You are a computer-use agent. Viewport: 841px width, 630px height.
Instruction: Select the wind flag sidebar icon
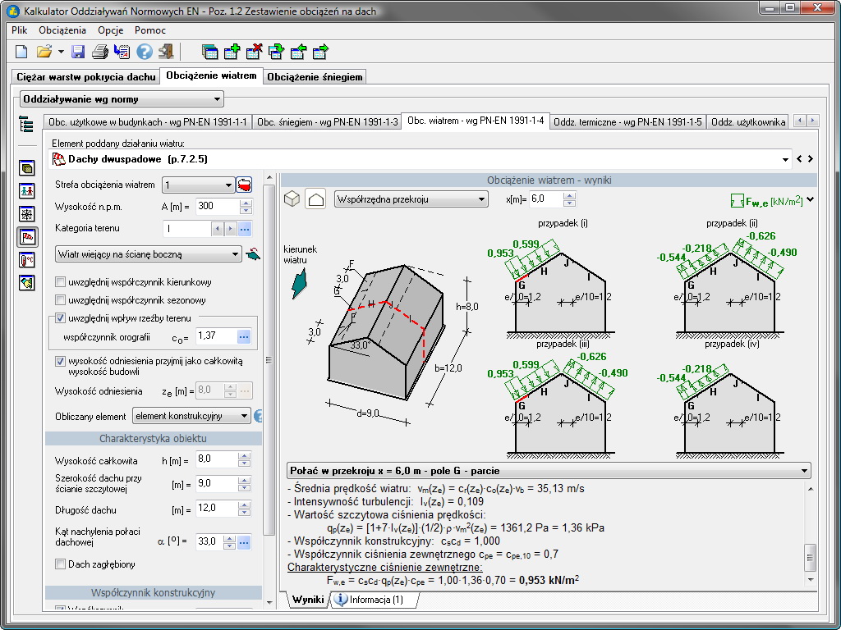(27, 237)
